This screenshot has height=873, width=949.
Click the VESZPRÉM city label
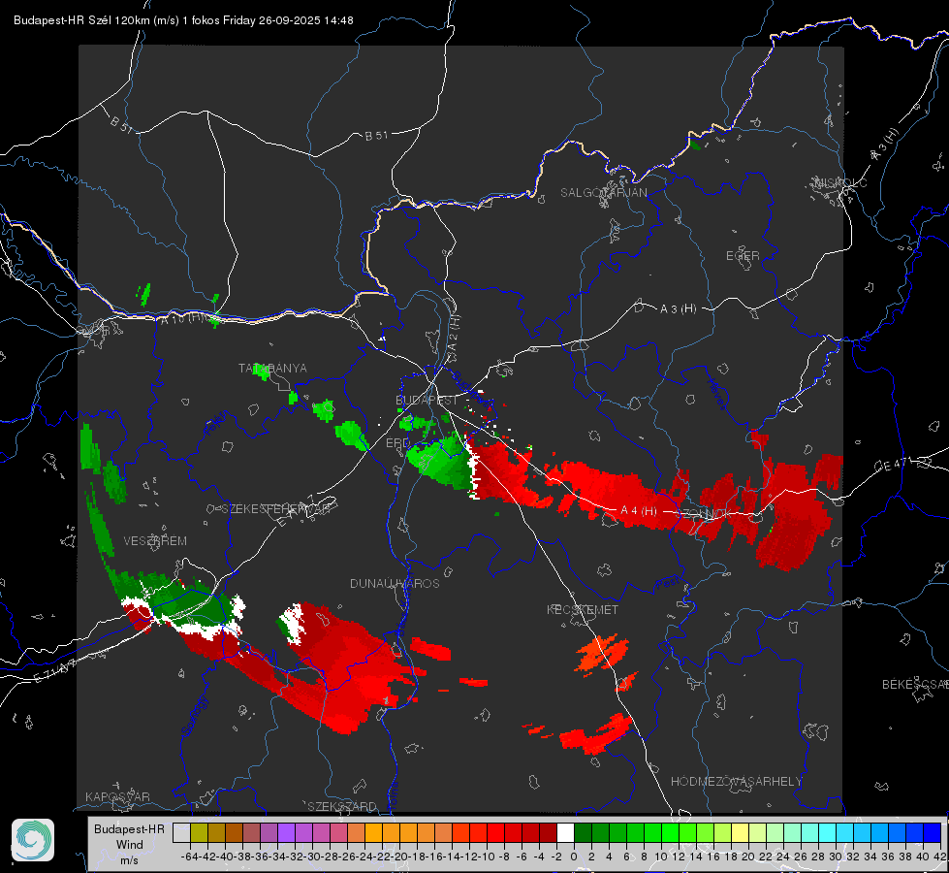pyautogui.click(x=155, y=541)
